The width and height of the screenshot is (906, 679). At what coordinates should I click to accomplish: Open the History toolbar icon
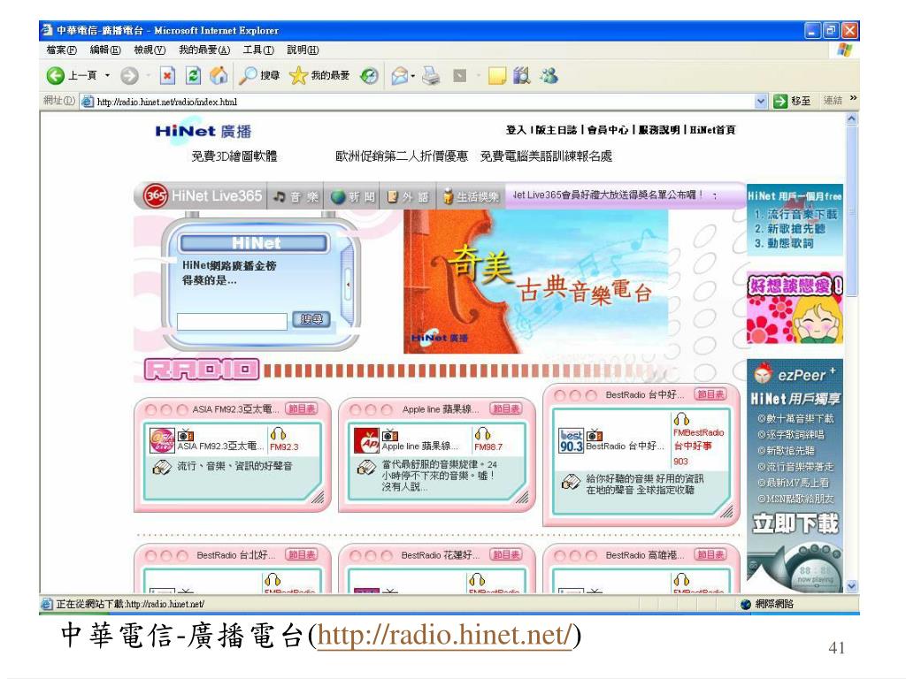pyautogui.click(x=369, y=76)
